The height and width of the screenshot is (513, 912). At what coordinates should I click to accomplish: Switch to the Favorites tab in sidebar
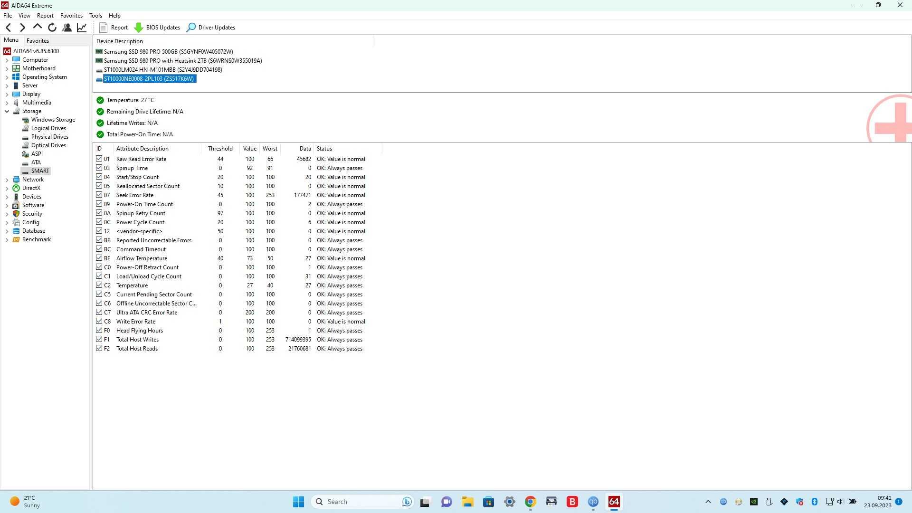tap(38, 40)
